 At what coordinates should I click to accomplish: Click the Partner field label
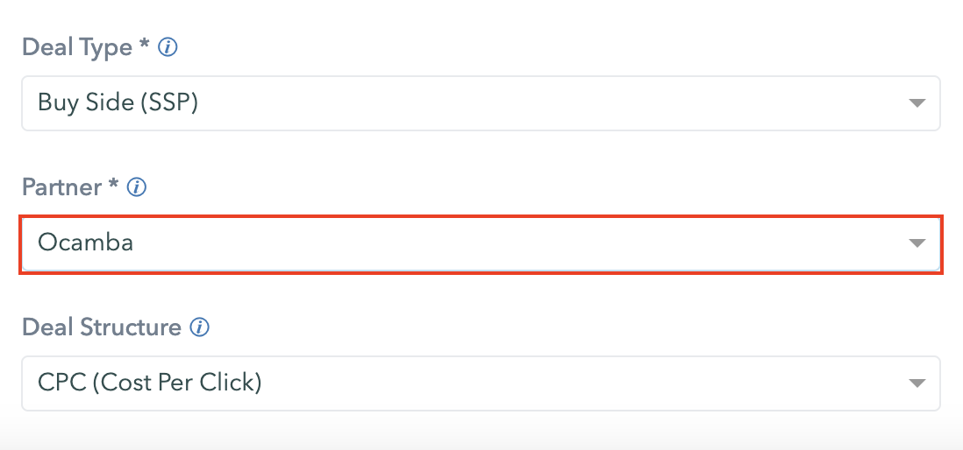coord(61,187)
